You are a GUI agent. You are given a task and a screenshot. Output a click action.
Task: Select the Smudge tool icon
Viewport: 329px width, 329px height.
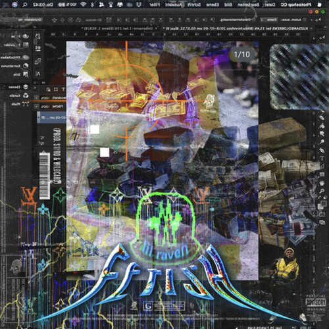pyautogui.click(x=322, y=134)
